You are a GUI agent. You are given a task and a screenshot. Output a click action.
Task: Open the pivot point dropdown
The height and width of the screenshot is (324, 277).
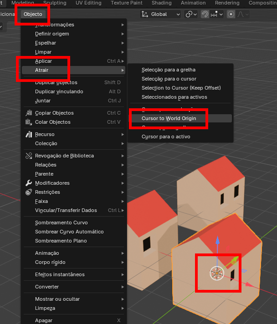point(191,14)
